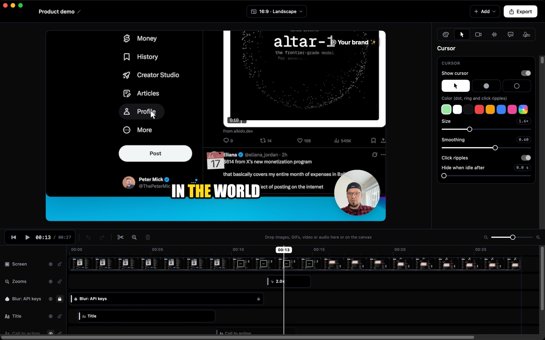
Task: Click the Hide when idle slider handle
Action: click(444, 176)
